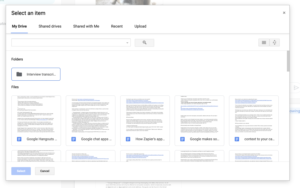
Task: Click inside the Drive search text field
Action: [x=67, y=43]
